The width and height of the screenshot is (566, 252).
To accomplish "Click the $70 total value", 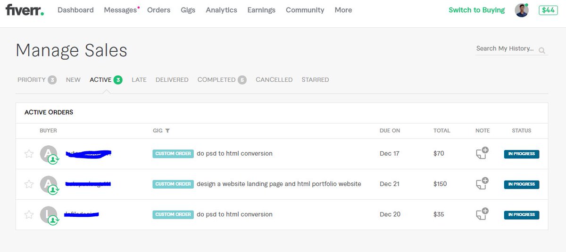I will [x=439, y=154].
